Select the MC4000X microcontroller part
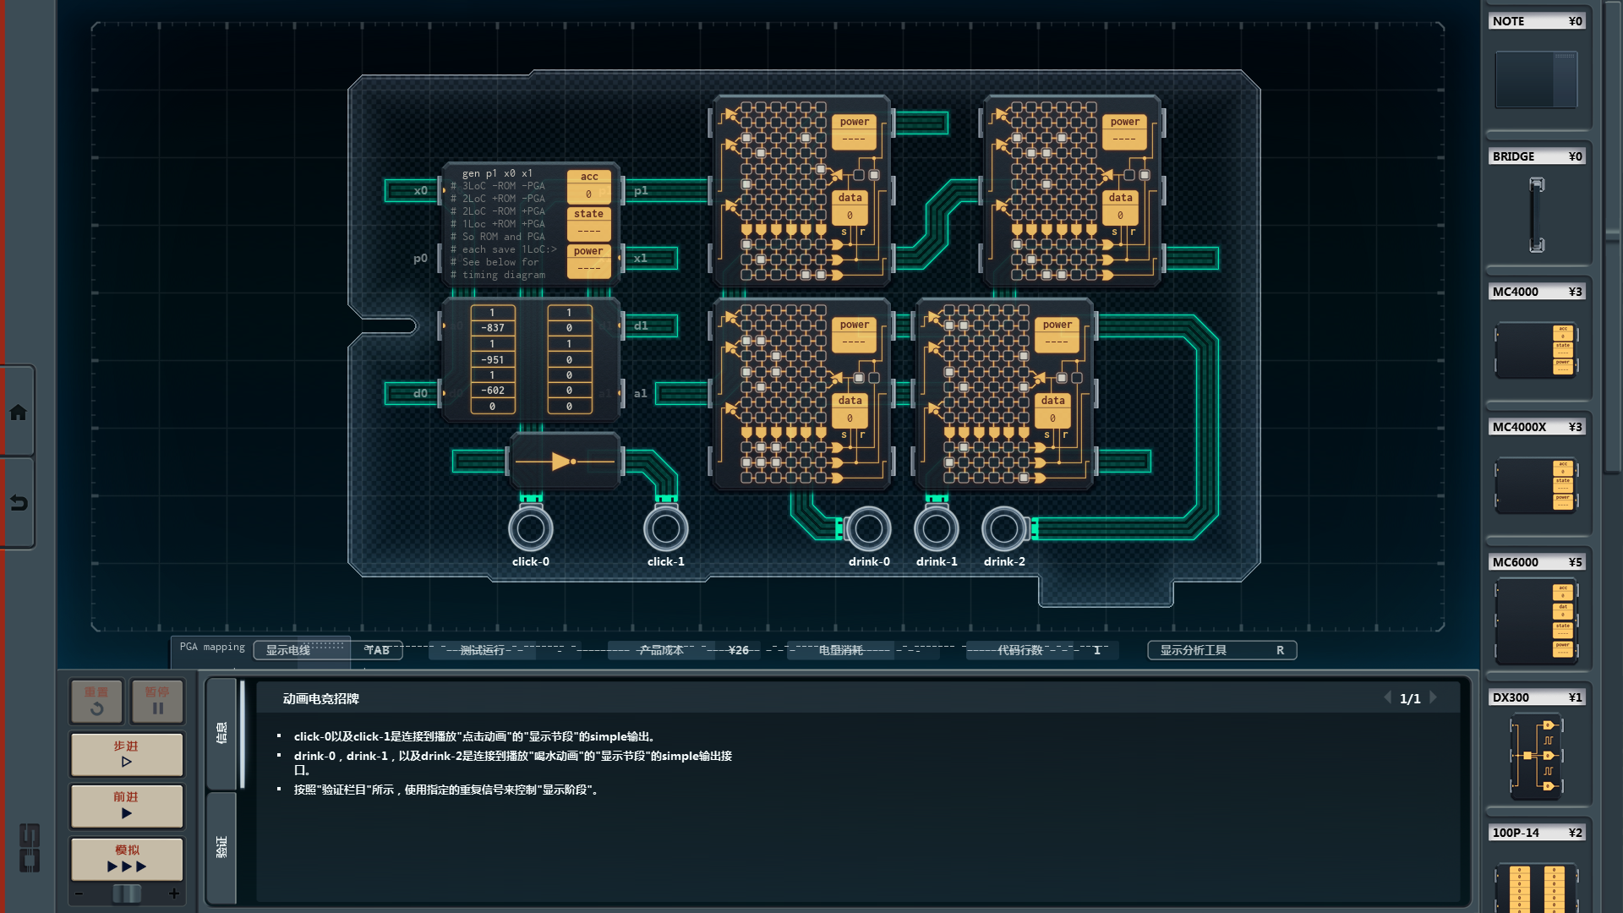Screen dimensions: 1623x913 coord(1536,484)
